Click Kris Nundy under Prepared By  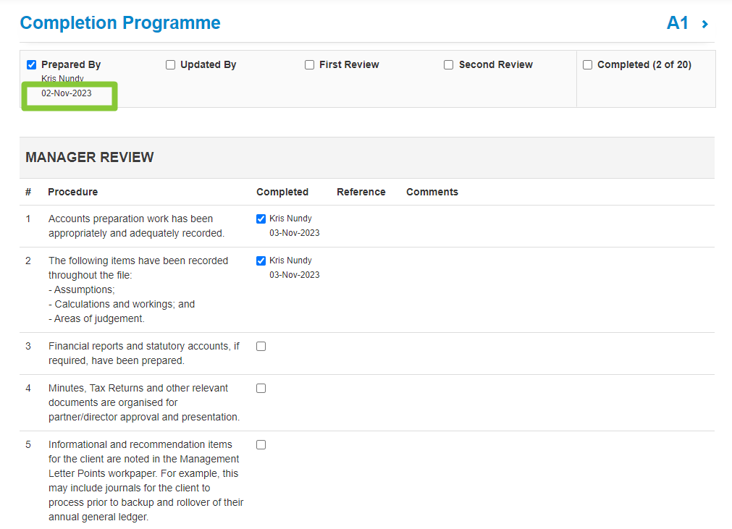60,78
